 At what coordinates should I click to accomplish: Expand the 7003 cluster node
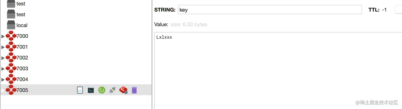tap(3, 69)
